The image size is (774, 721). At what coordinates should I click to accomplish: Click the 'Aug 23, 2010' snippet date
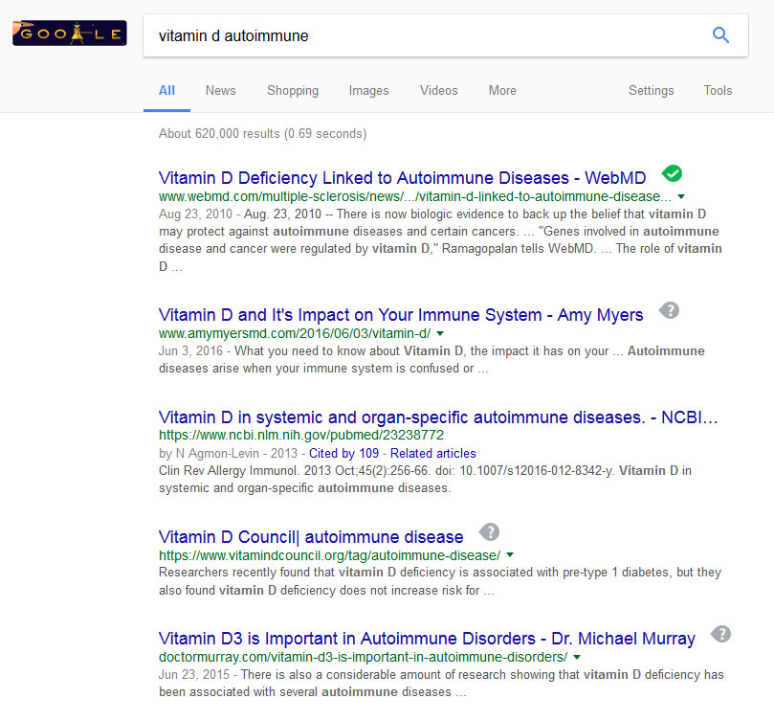point(195,214)
